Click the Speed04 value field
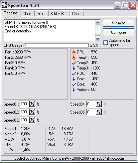138x163 pixels. coord(91,104)
